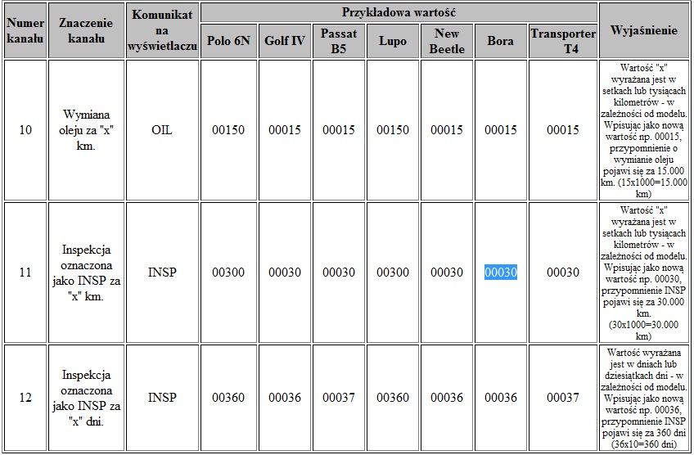Screen dimensions: 694x455
Task: Click Lupo value 00360 in row 12
Action: click(393, 398)
